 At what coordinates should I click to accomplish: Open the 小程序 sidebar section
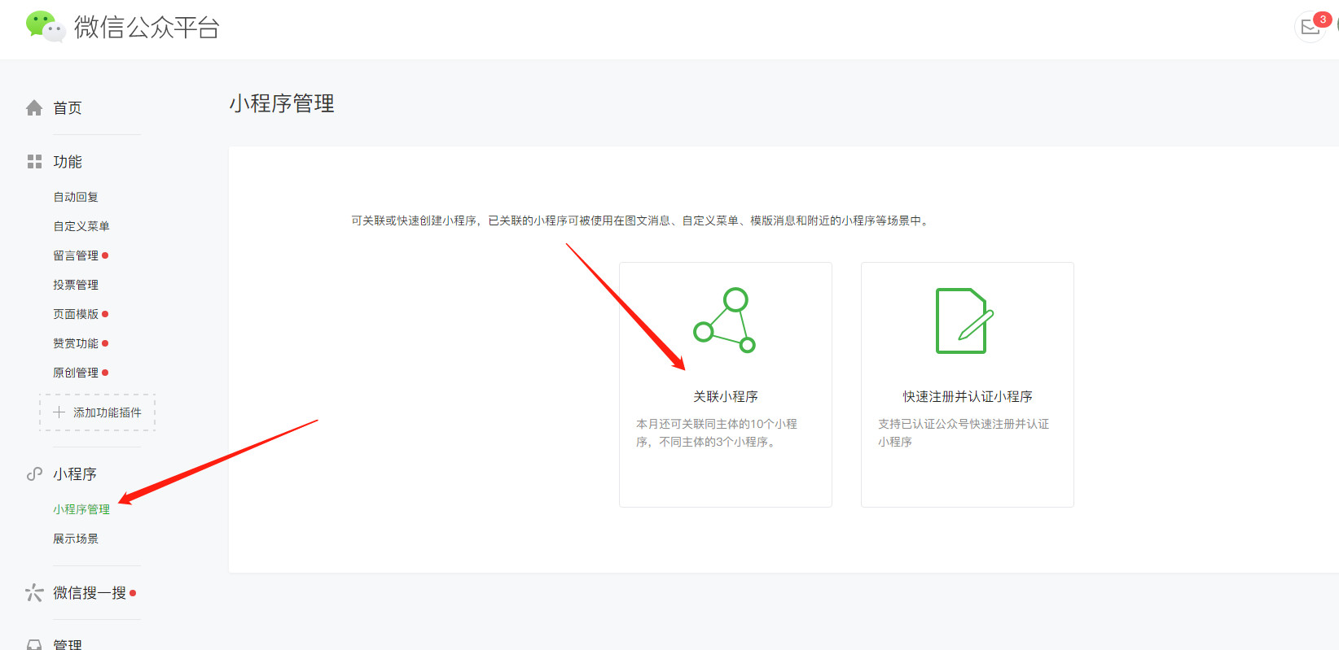point(75,474)
